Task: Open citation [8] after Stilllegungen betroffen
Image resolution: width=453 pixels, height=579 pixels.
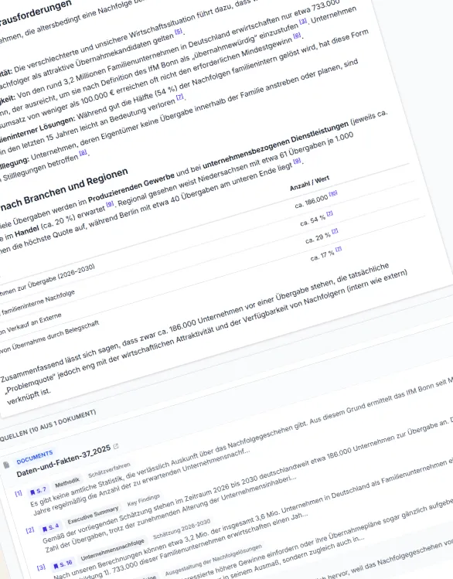Action: [x=83, y=152]
